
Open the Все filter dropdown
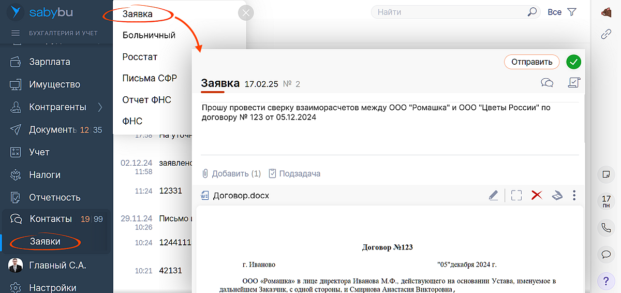[554, 12]
